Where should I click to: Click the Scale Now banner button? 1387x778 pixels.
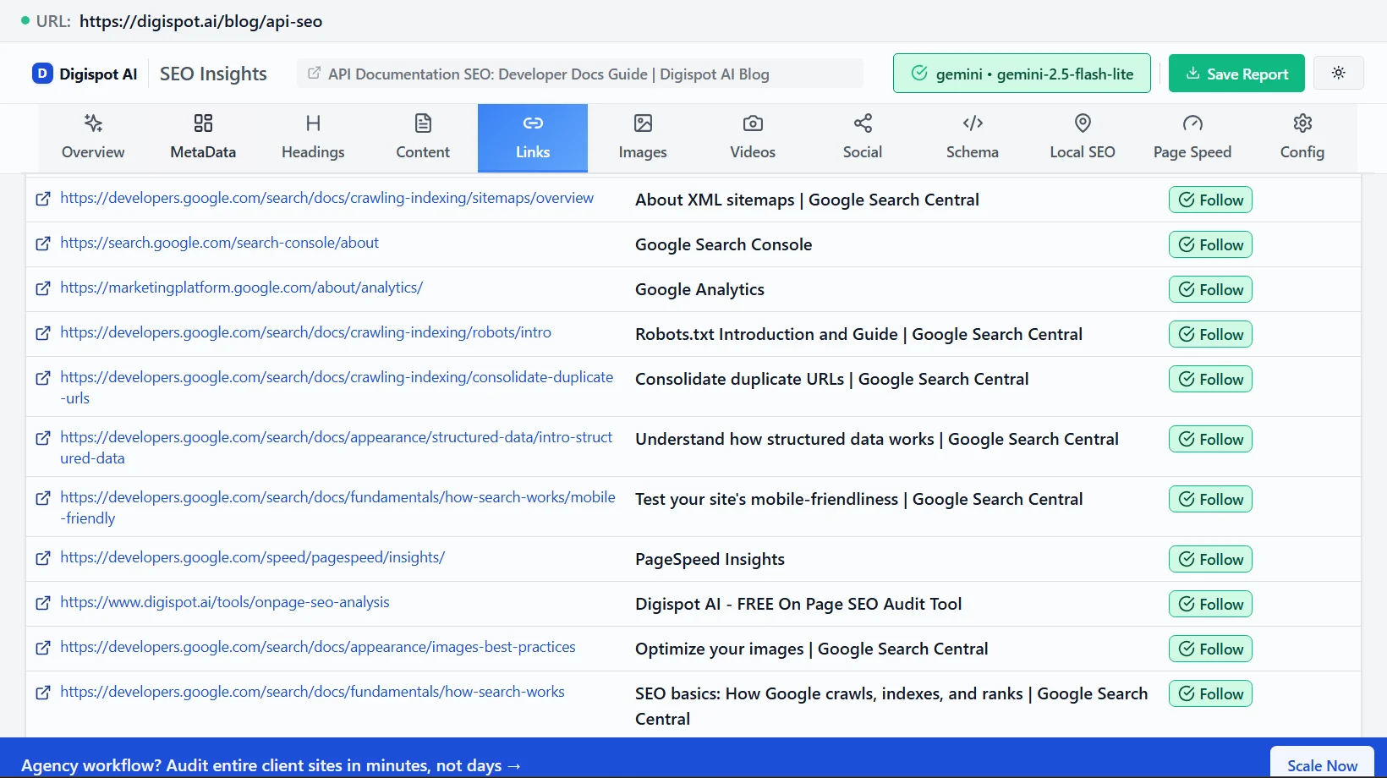1321,765
